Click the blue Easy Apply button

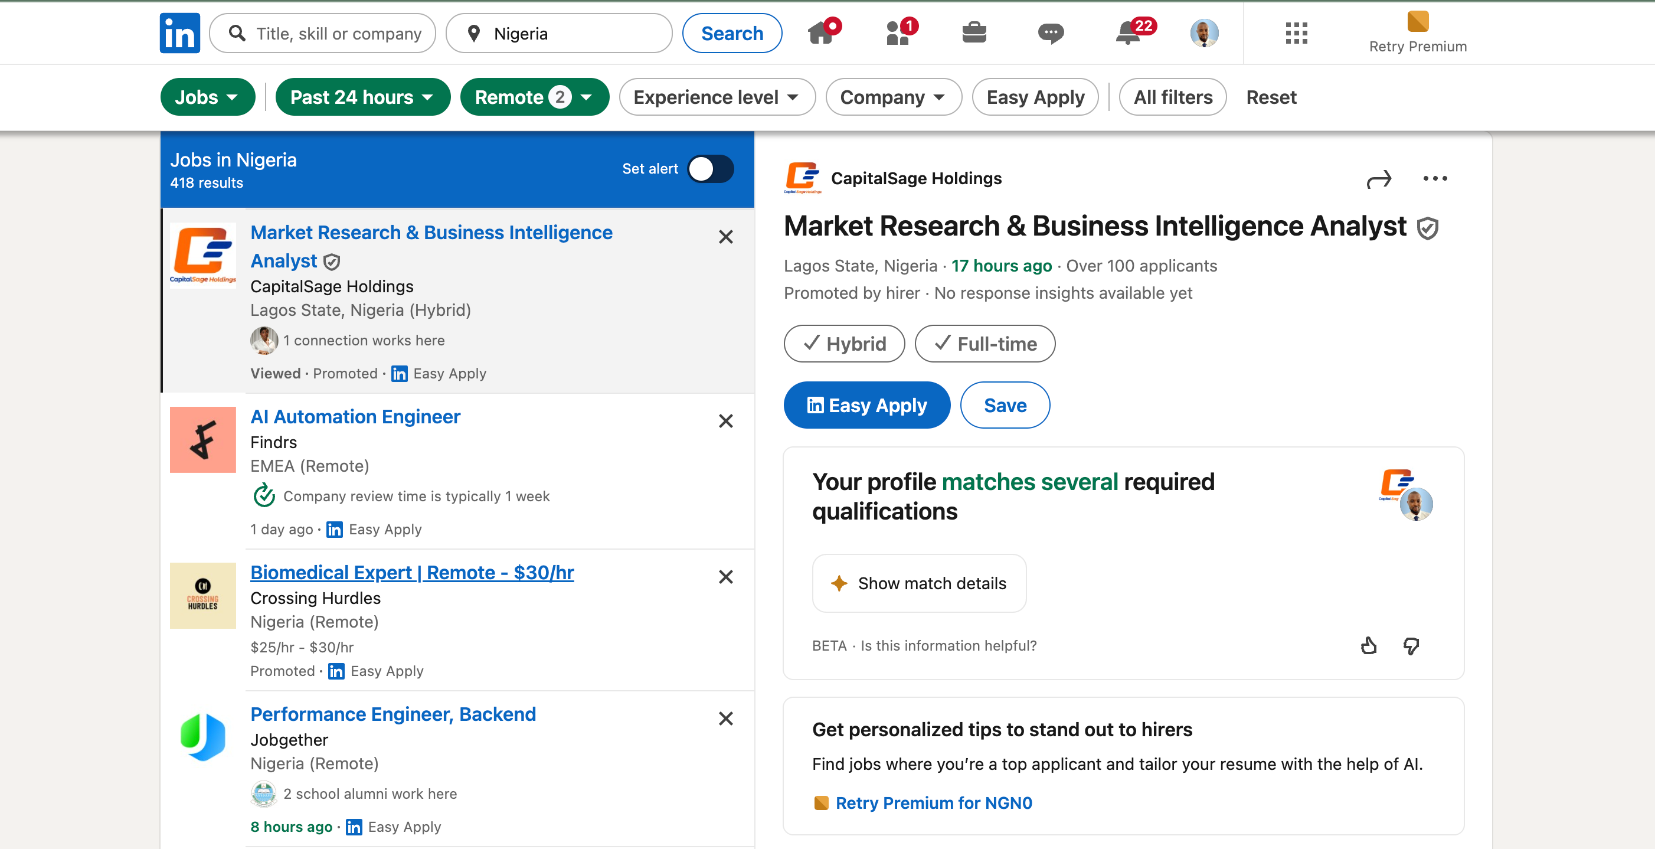pyautogui.click(x=866, y=406)
